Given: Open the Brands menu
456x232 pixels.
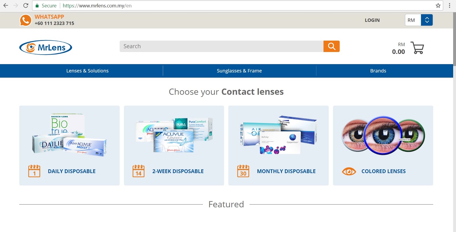Looking at the screenshot, I should point(378,71).
